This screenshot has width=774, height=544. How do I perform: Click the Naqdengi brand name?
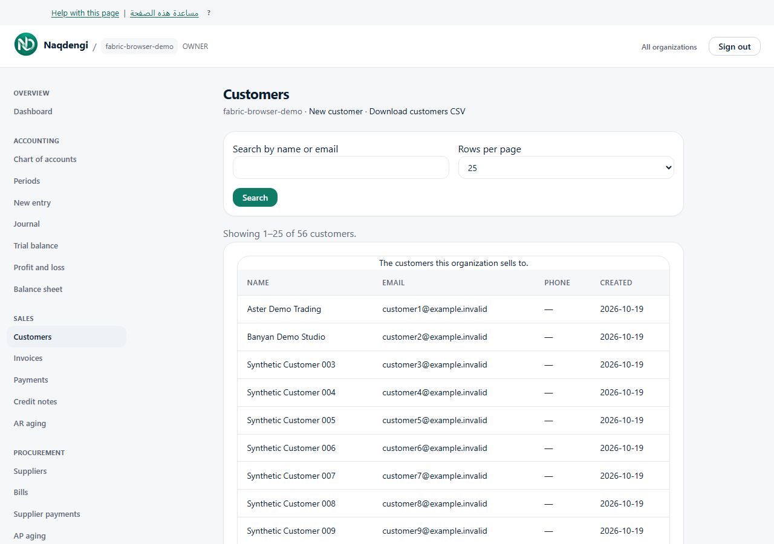tap(66, 45)
